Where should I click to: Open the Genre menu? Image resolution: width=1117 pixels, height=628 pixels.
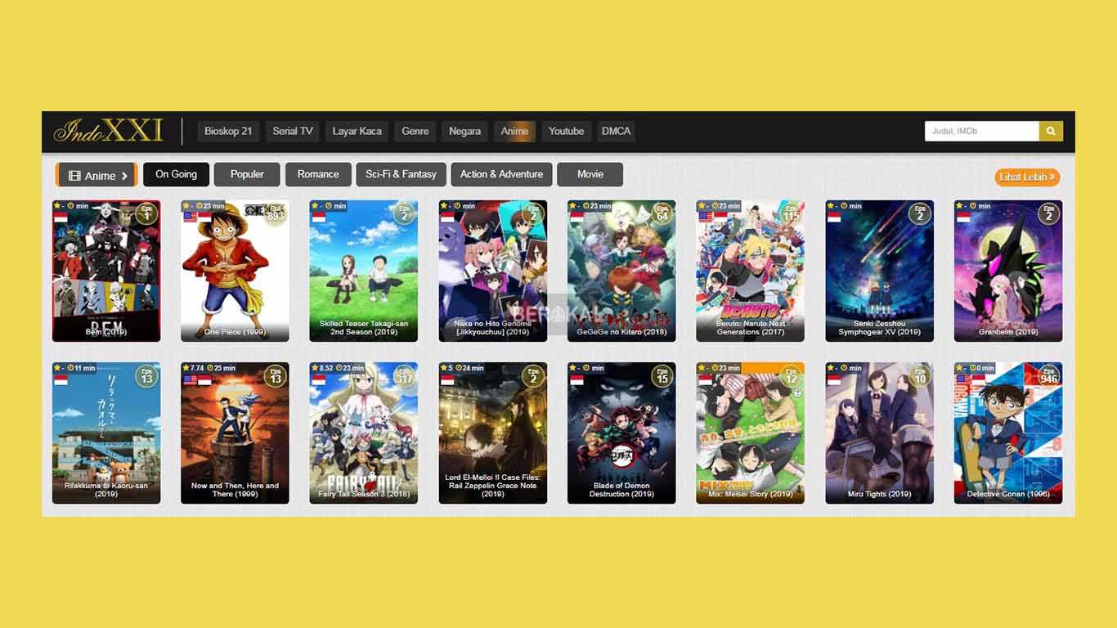coord(415,131)
